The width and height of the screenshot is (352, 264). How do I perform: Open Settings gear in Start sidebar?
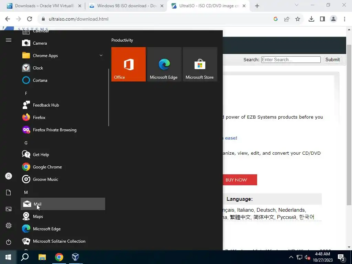tap(9, 225)
